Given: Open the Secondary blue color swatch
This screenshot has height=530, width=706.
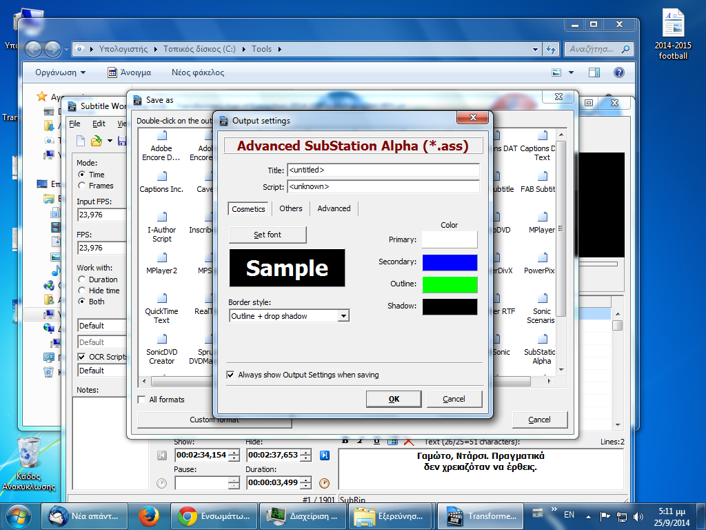Looking at the screenshot, I should pyautogui.click(x=450, y=262).
